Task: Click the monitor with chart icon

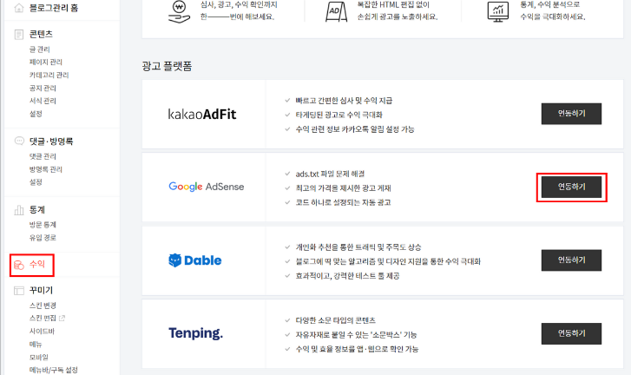Action: pyautogui.click(x=498, y=11)
